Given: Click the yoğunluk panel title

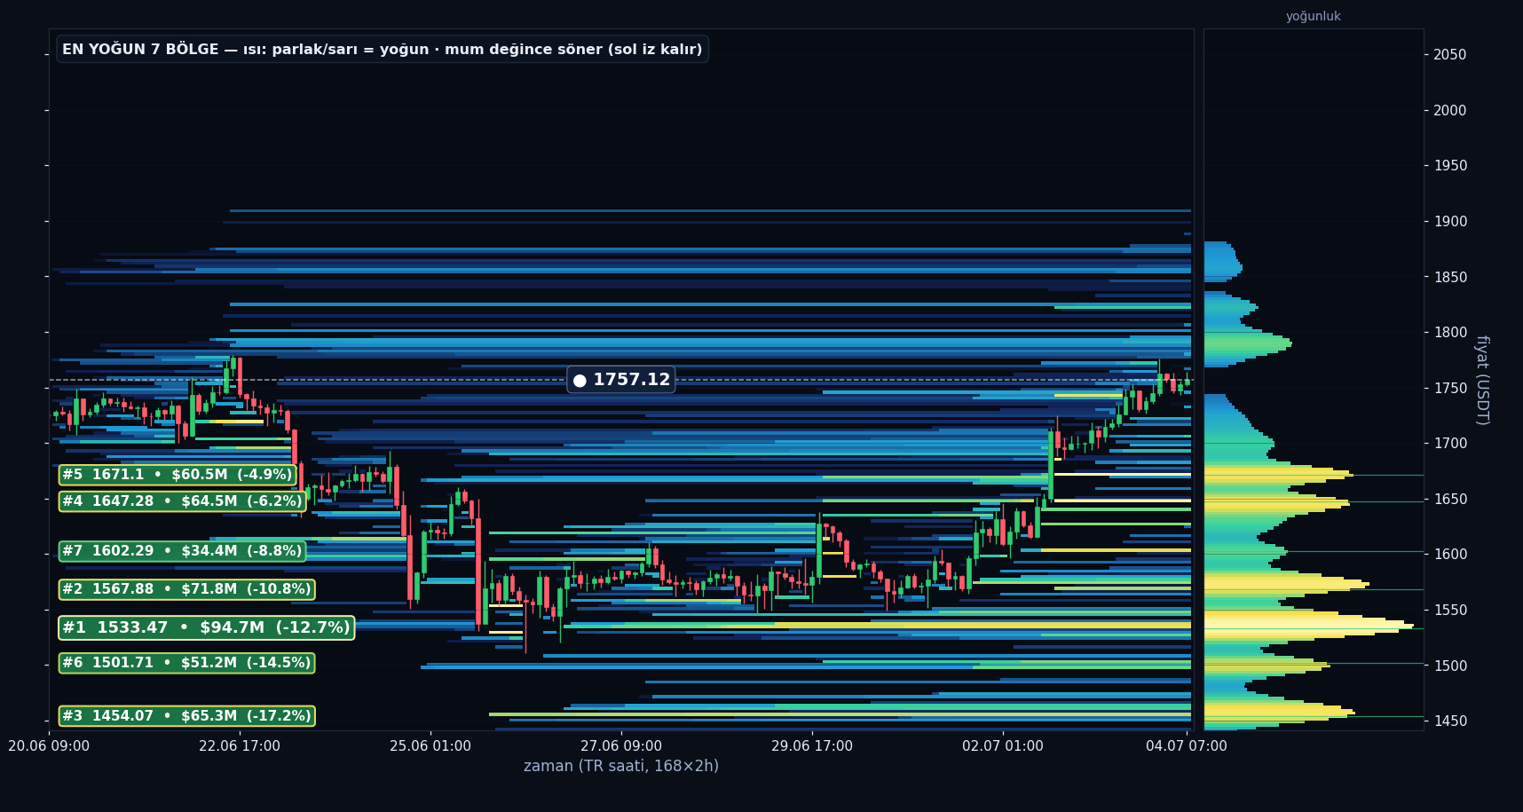Looking at the screenshot, I should coord(1313,16).
